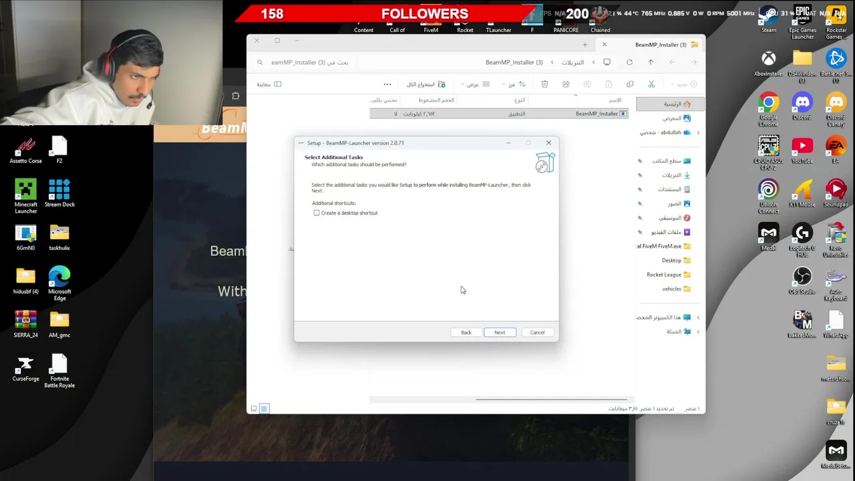The image size is (855, 481).
Task: Click the Explorer horizontal scrollbar
Action: [x=551, y=399]
